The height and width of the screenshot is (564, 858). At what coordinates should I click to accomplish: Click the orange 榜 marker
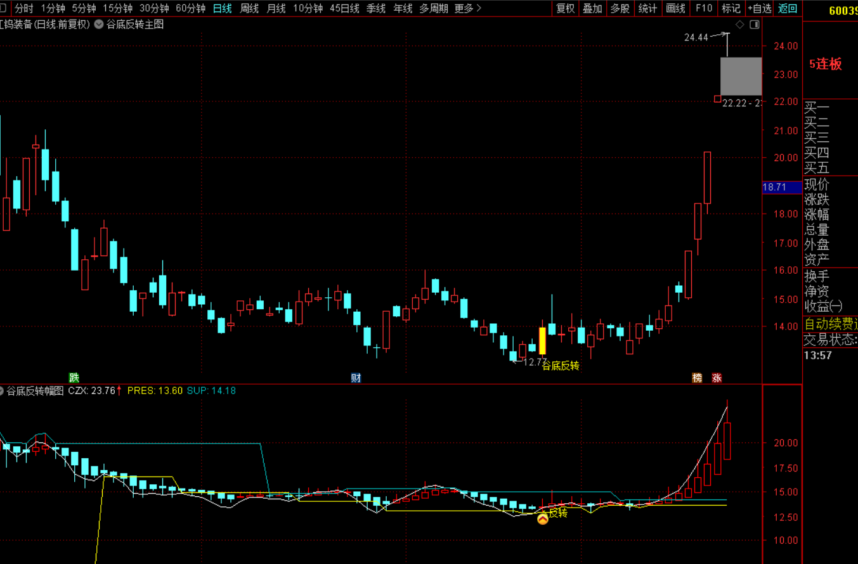698,378
